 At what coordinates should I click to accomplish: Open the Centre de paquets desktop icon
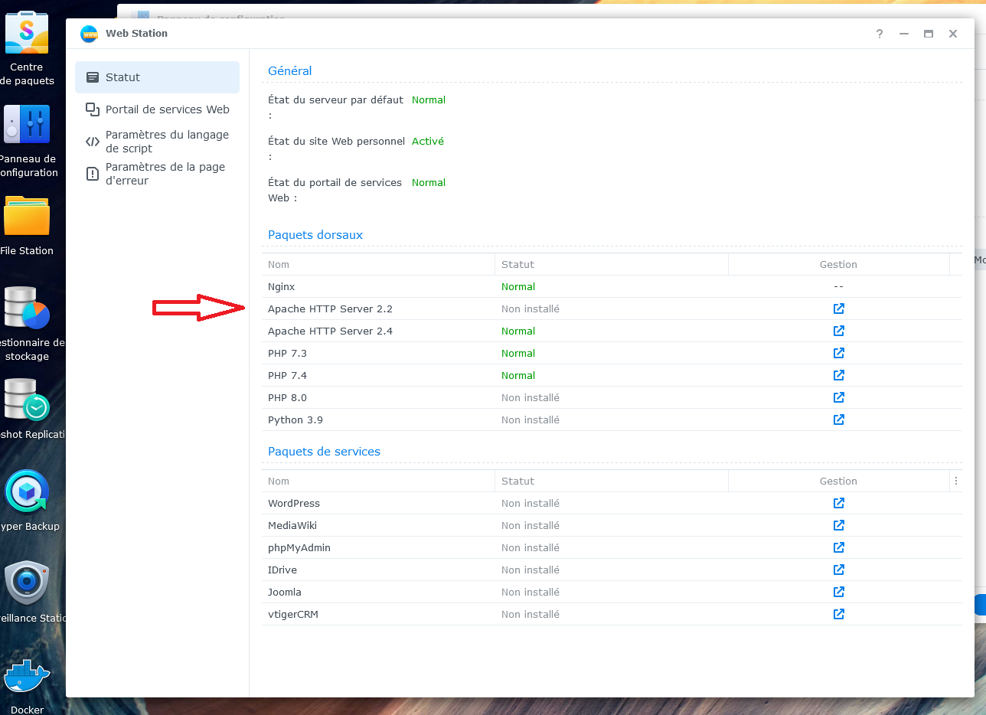click(x=27, y=31)
